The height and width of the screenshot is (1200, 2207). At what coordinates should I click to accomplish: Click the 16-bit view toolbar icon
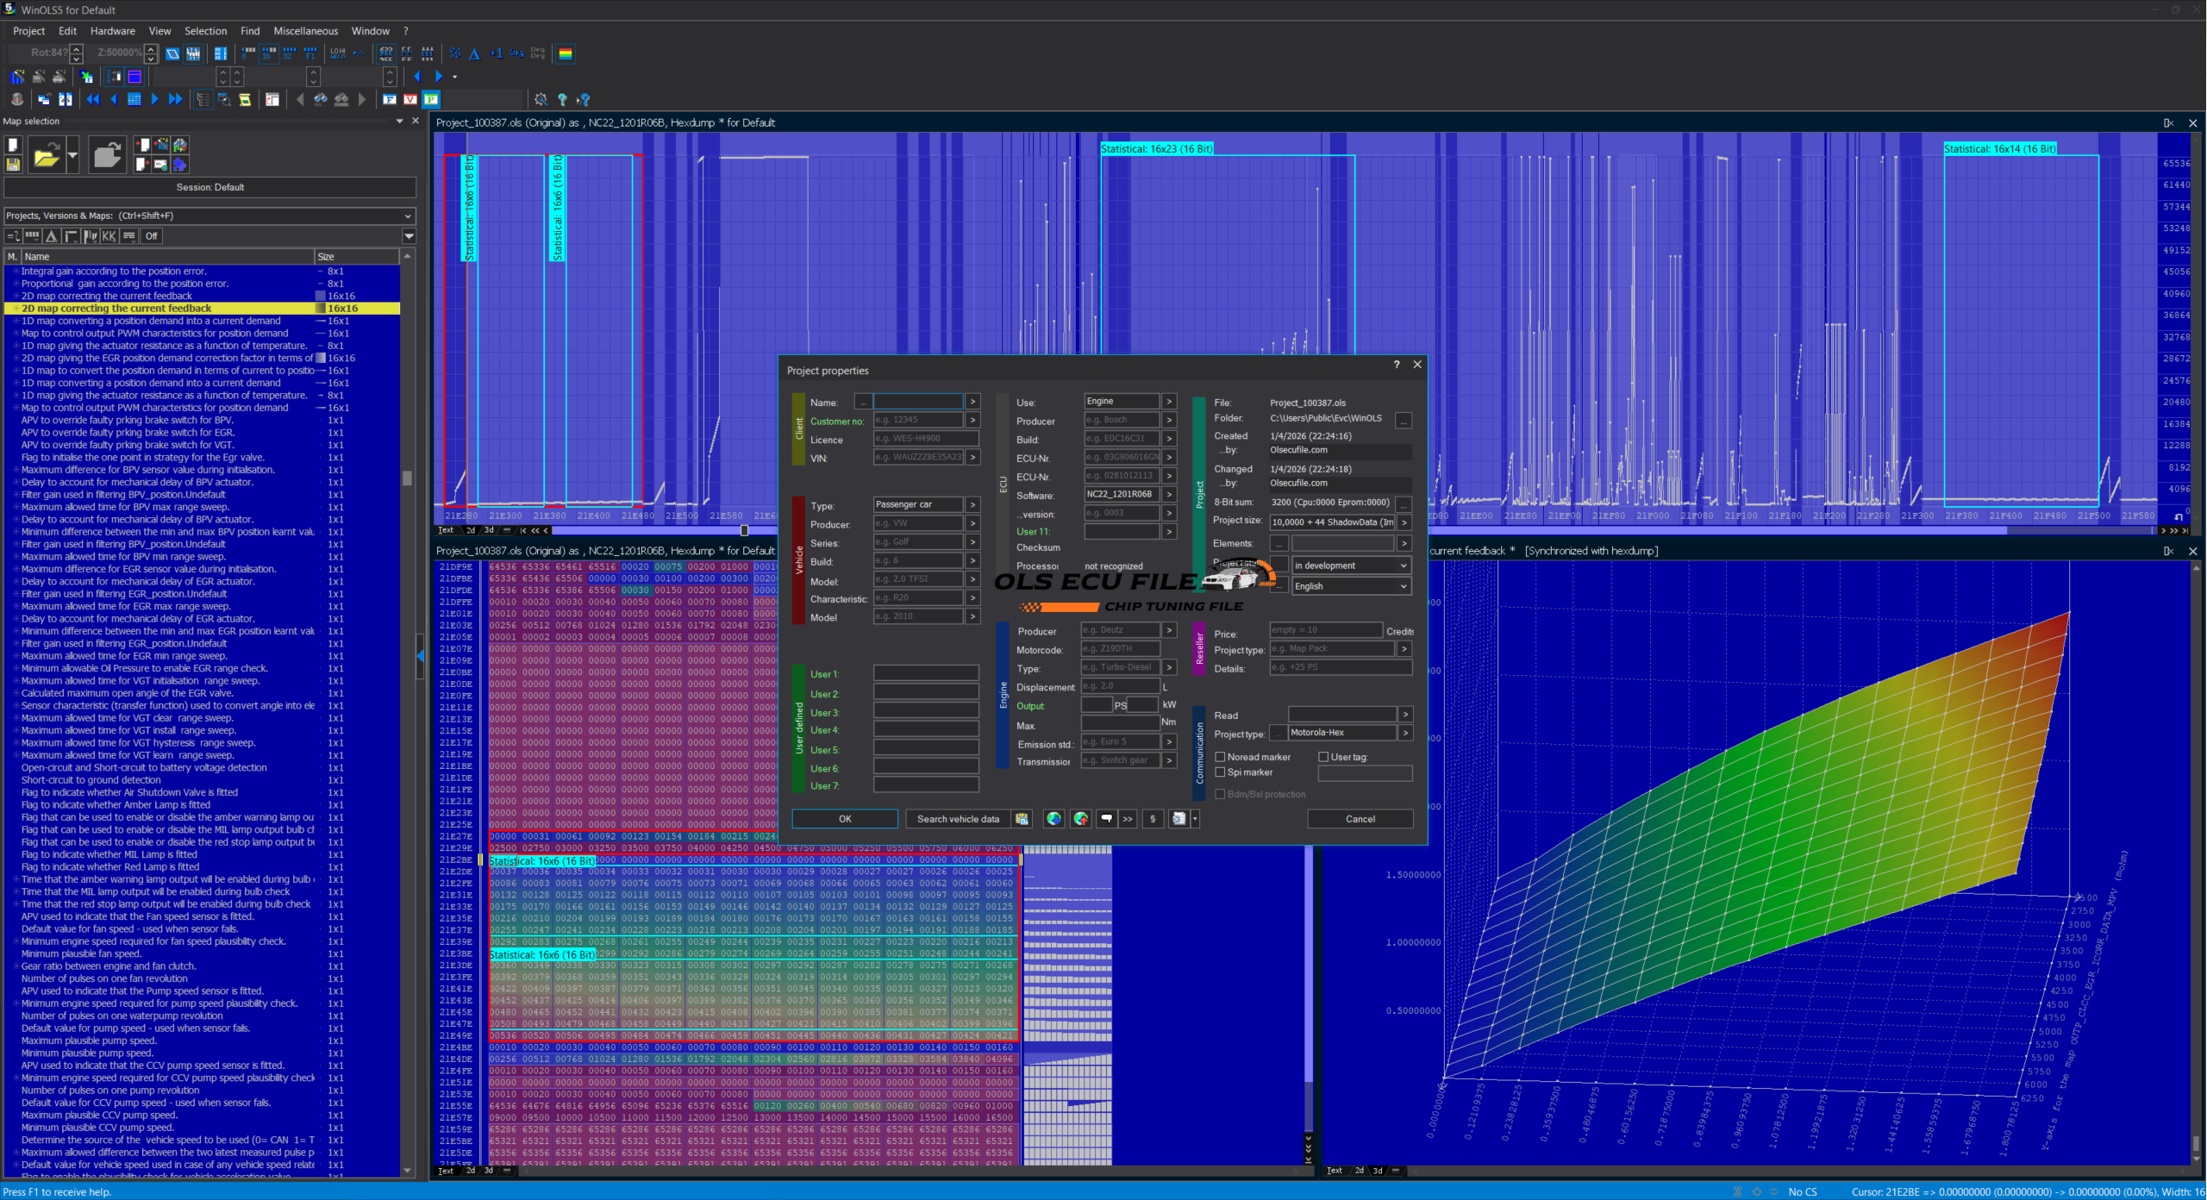coord(269,53)
